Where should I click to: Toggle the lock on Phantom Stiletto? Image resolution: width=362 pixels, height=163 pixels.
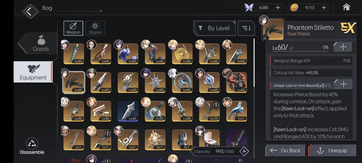pos(265,37)
